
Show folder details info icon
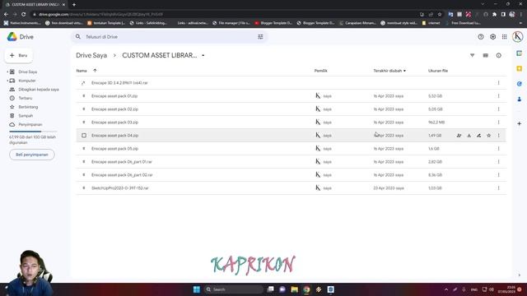[499, 55]
